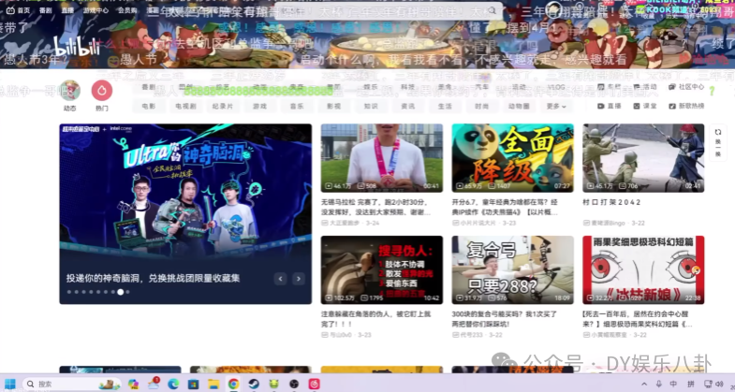Open Microsoft Edge from the taskbar

pyautogui.click(x=173, y=384)
